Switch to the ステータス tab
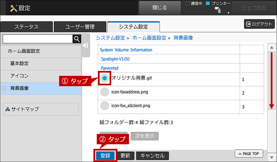The height and width of the screenshot is (162, 277). [x=26, y=27]
